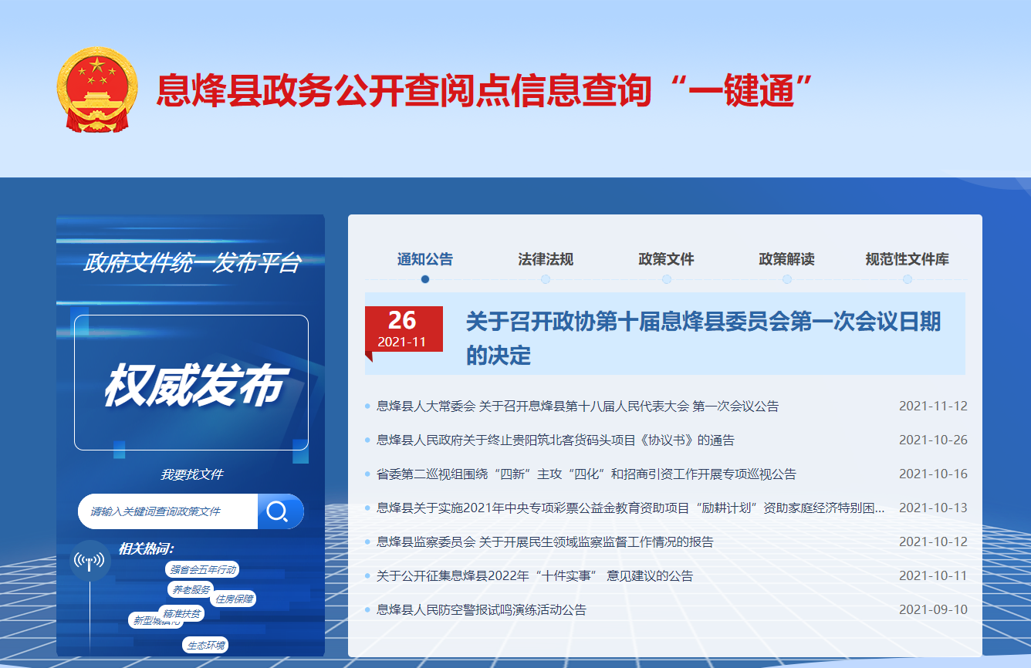Go to the 规范性文件库 tab
The width and height of the screenshot is (1031, 668).
click(907, 260)
